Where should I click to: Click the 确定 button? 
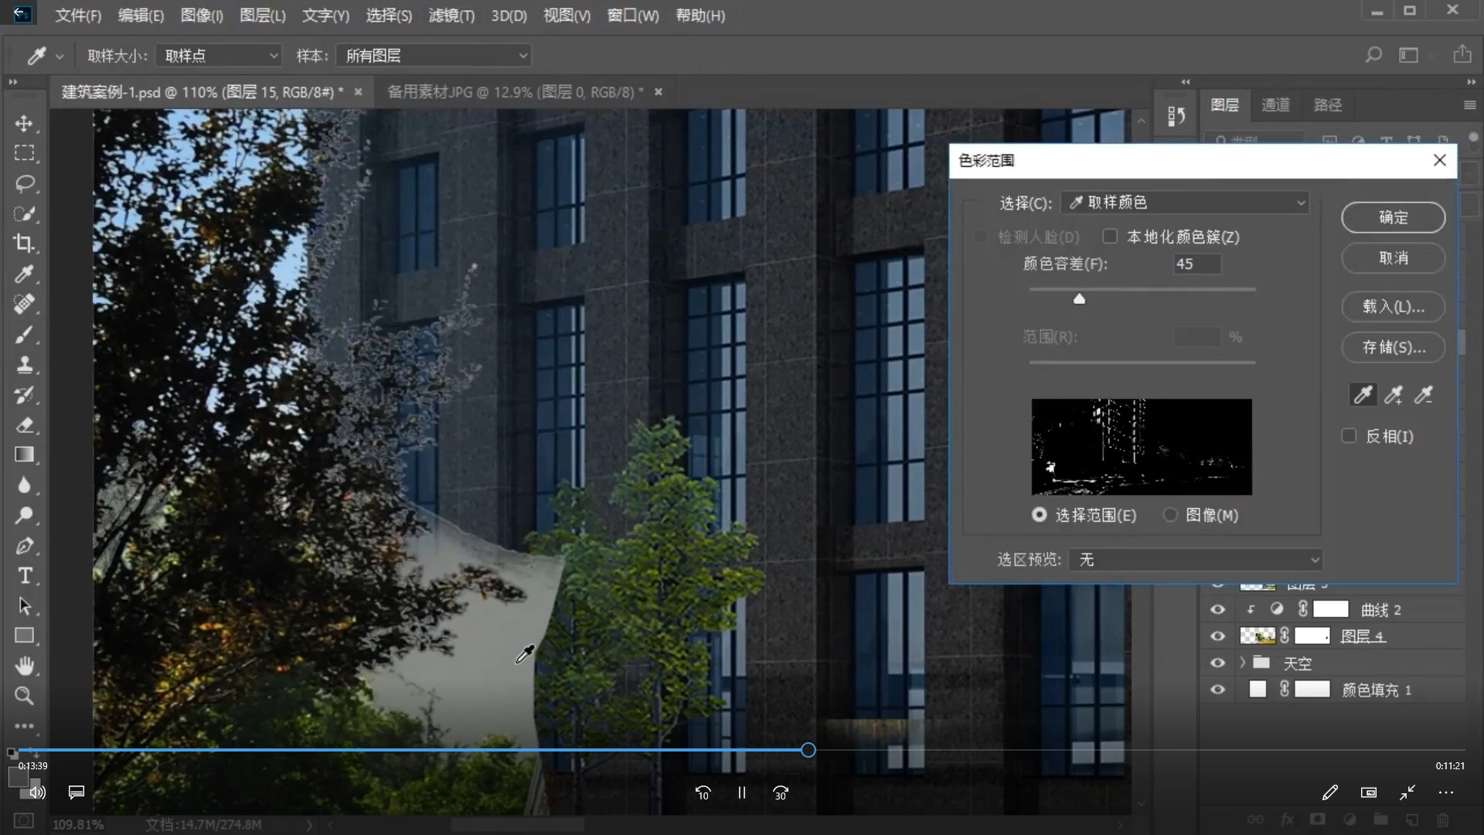coord(1393,217)
